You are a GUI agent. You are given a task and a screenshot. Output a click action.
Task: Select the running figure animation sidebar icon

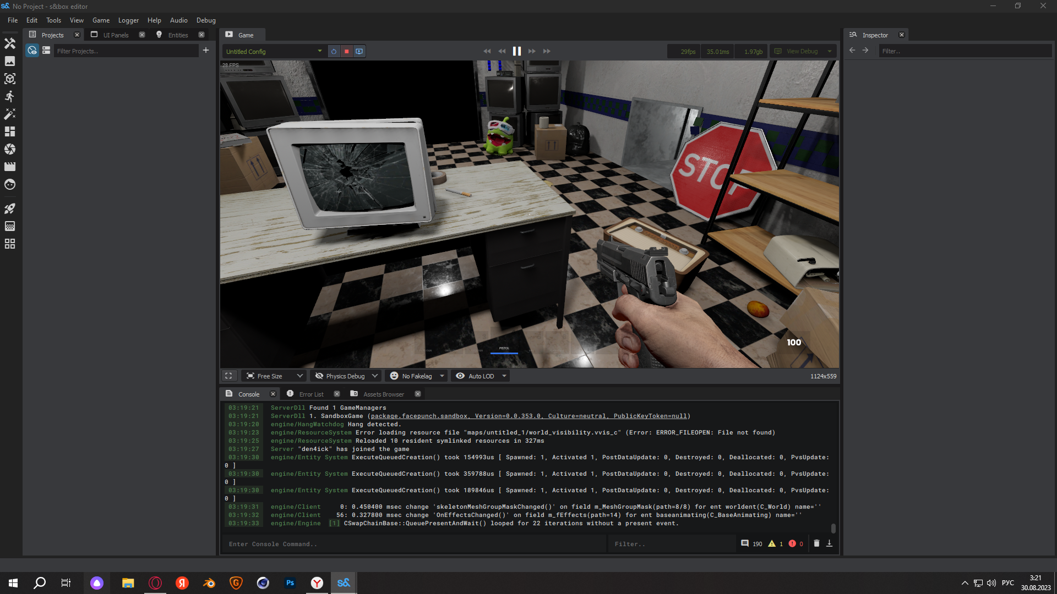[10, 96]
